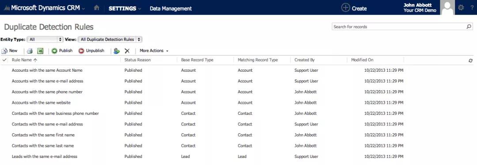Click the search magnifier icon
477x165 pixels.
click(469, 27)
